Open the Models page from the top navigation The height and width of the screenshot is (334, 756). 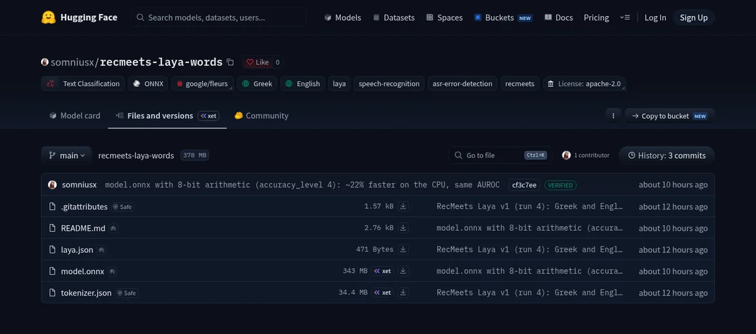coord(342,18)
